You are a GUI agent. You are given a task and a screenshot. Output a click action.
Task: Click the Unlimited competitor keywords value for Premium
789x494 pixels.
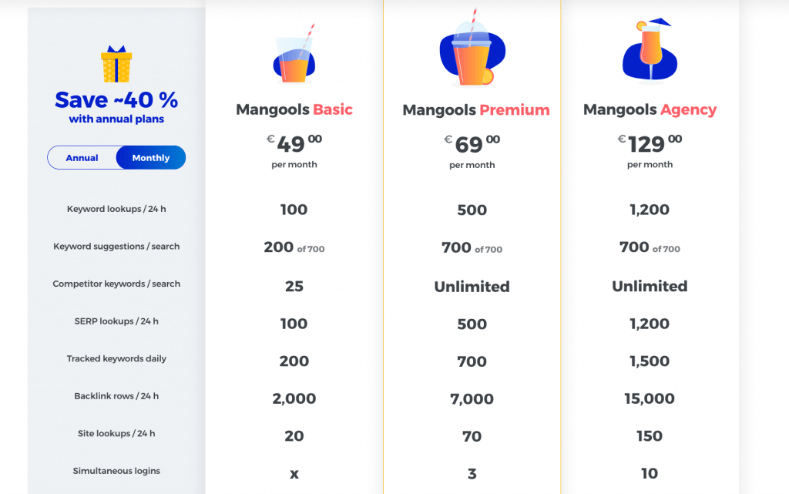[472, 286]
